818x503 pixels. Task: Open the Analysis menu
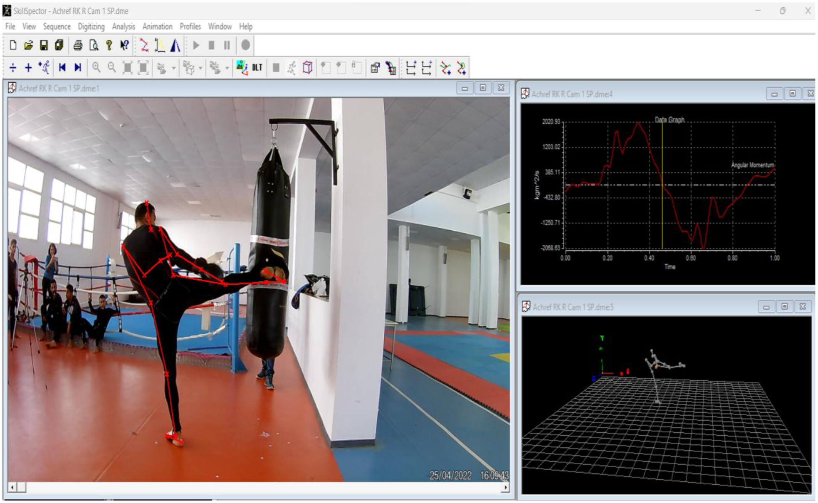124,27
